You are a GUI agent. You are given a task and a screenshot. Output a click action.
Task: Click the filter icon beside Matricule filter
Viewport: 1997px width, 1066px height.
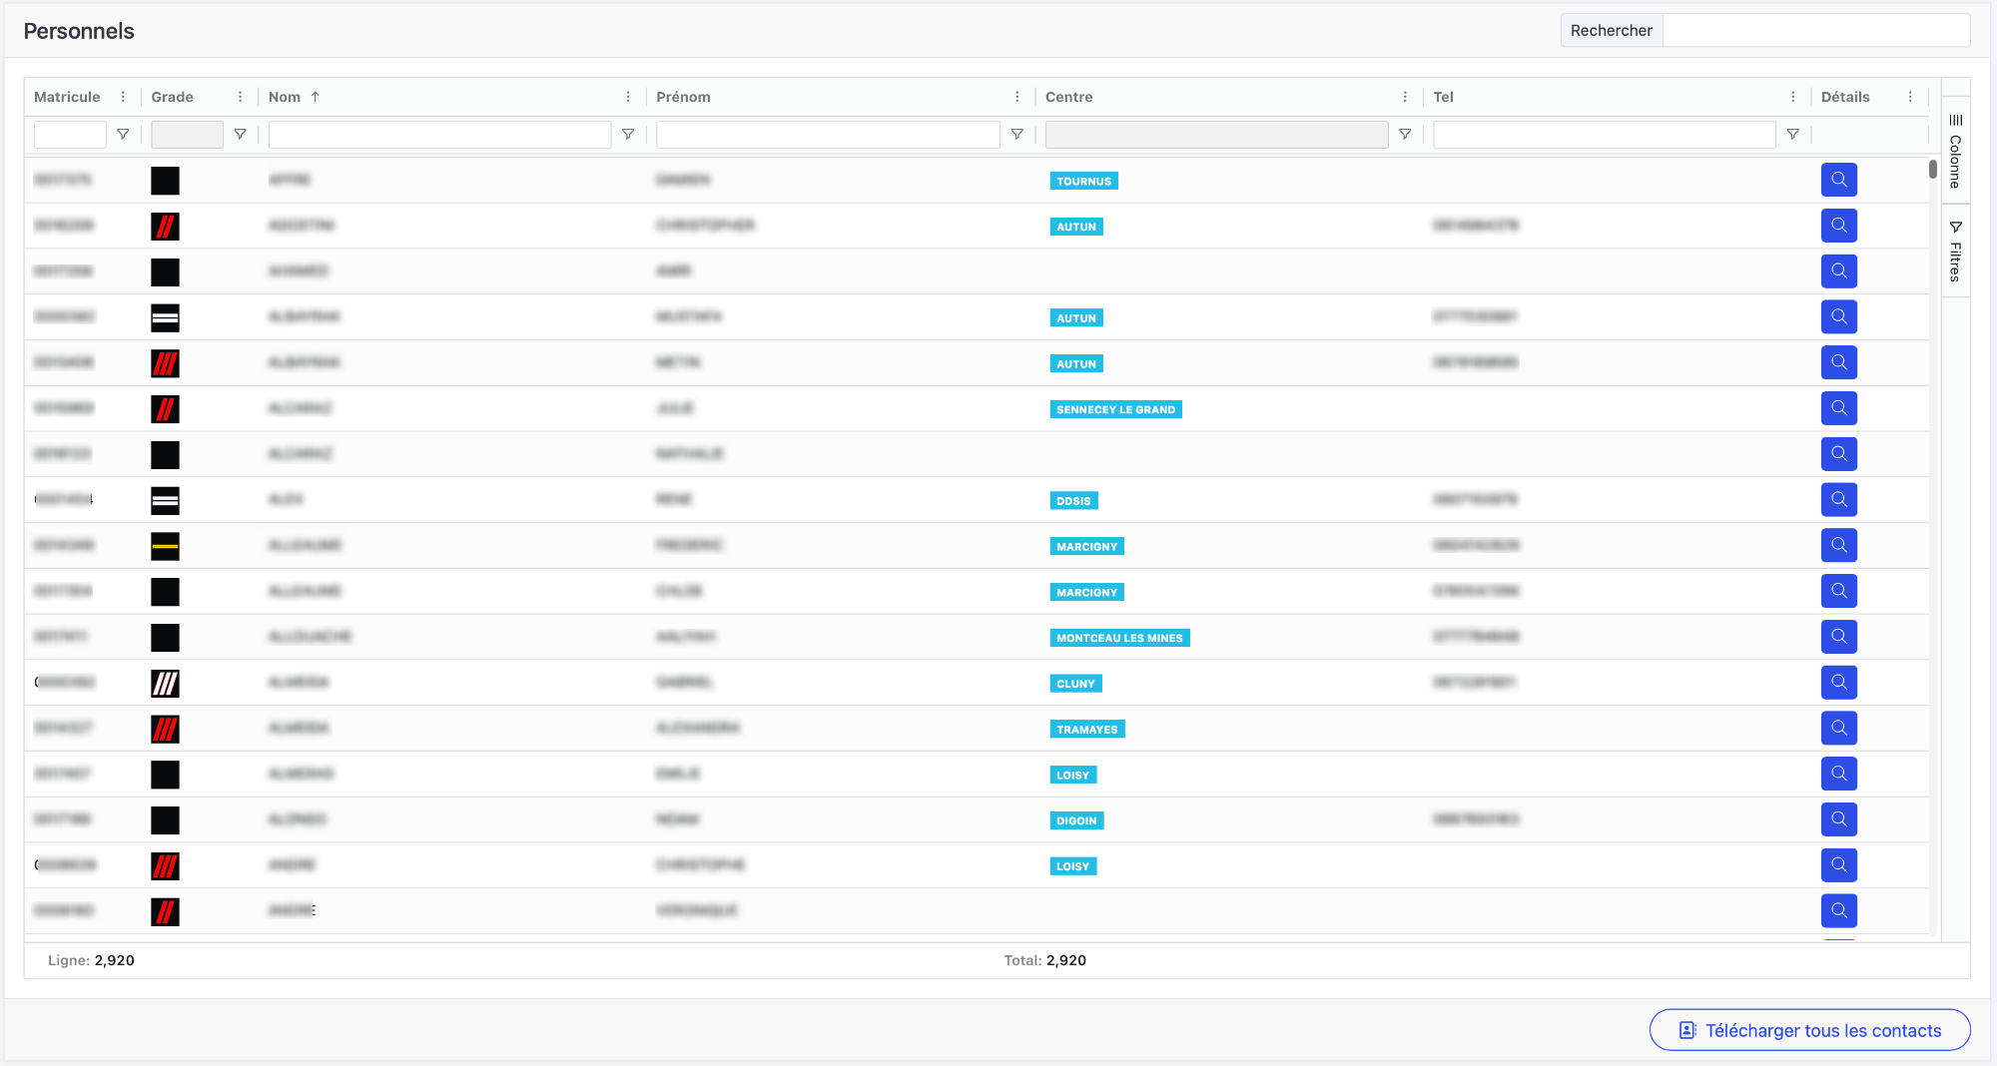pyautogui.click(x=123, y=135)
